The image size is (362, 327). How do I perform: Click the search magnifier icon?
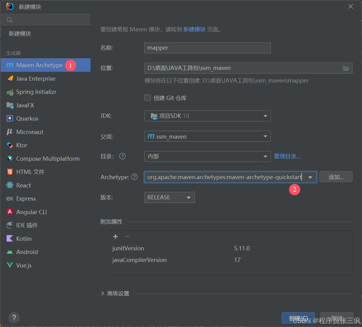pos(9,20)
